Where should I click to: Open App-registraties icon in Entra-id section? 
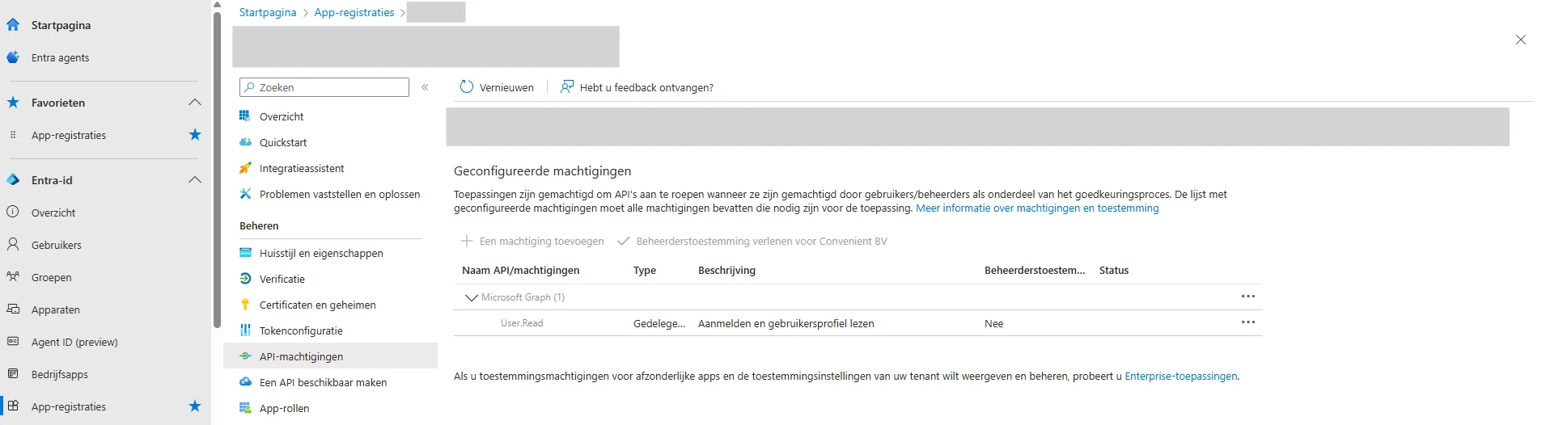(x=13, y=406)
